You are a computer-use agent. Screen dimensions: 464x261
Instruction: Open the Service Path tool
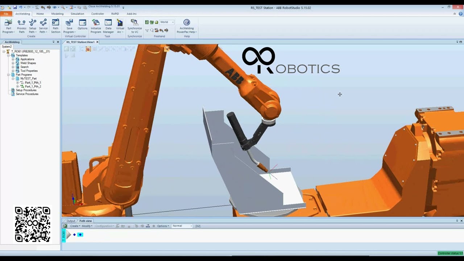point(43,26)
